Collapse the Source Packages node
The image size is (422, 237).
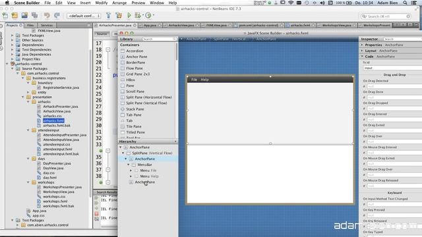[x=12, y=68]
